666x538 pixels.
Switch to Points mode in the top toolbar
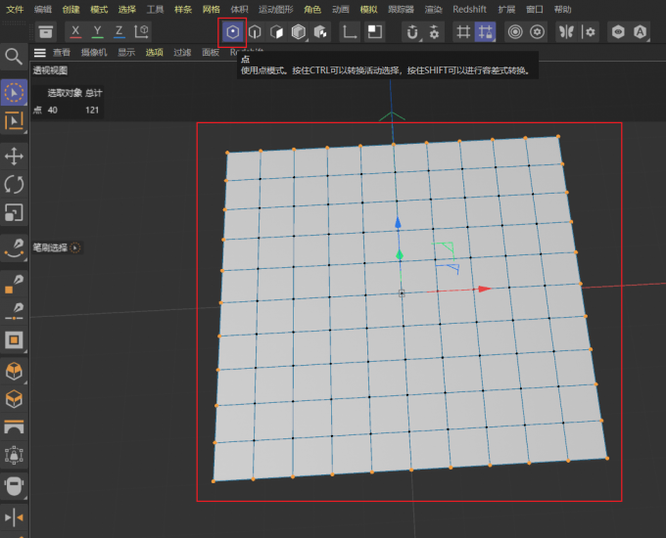point(232,32)
